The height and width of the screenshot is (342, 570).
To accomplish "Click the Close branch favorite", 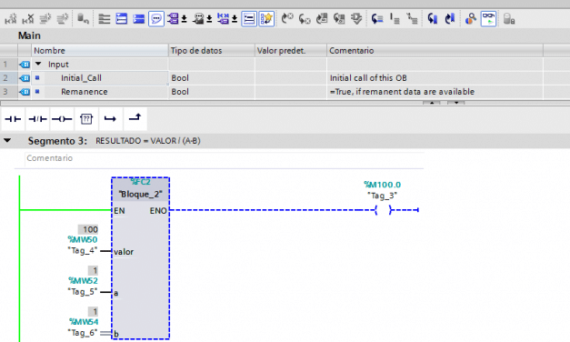I will pyautogui.click(x=135, y=119).
